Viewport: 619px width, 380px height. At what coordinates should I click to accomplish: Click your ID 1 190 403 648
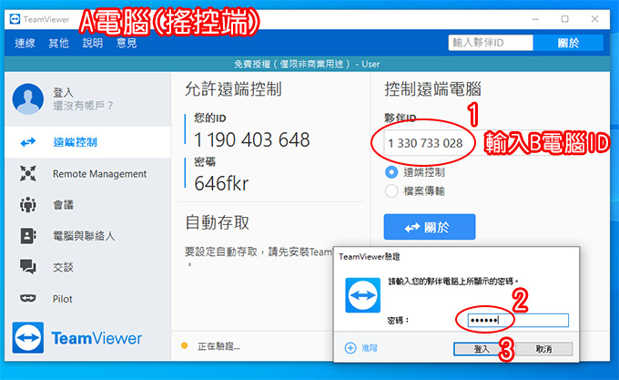click(x=252, y=139)
